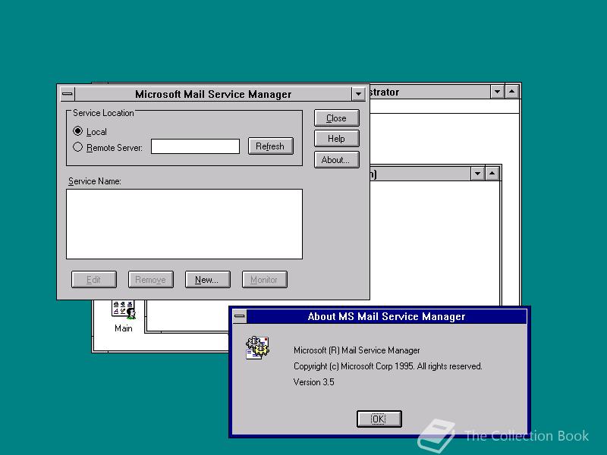The height and width of the screenshot is (455, 607).
Task: Minimize the background Program Manager window
Action: [497, 92]
